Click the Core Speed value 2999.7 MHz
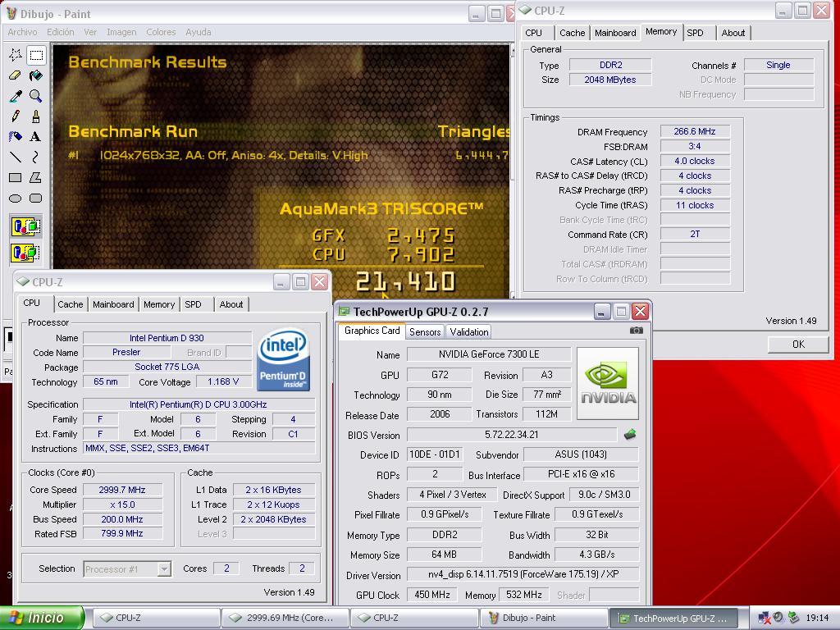840x630 pixels. tap(122, 490)
